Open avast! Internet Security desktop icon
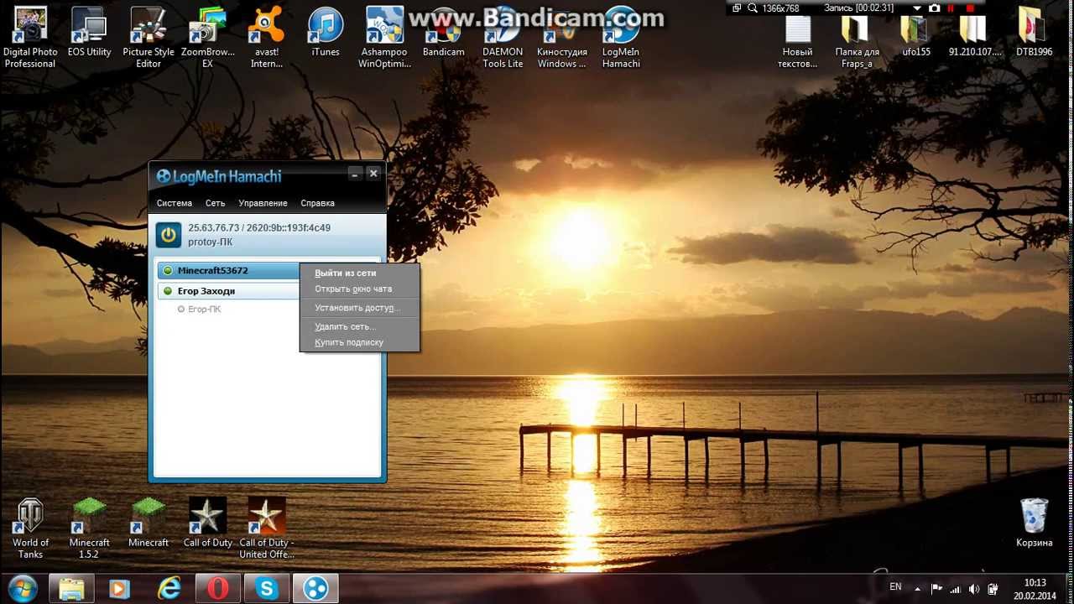The height and width of the screenshot is (604, 1074). [x=267, y=38]
